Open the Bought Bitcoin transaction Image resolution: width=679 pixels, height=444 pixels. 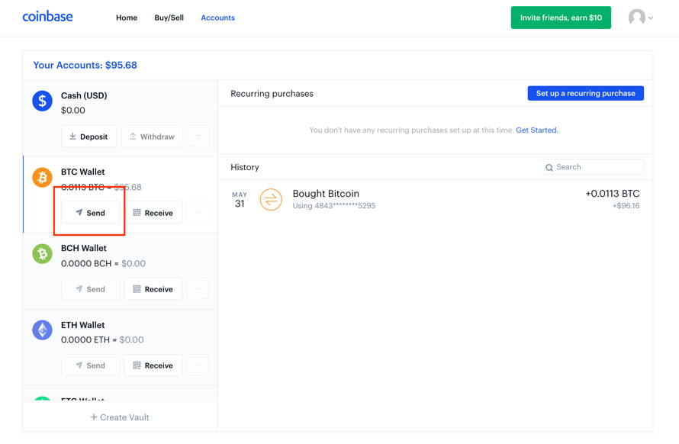coord(436,199)
